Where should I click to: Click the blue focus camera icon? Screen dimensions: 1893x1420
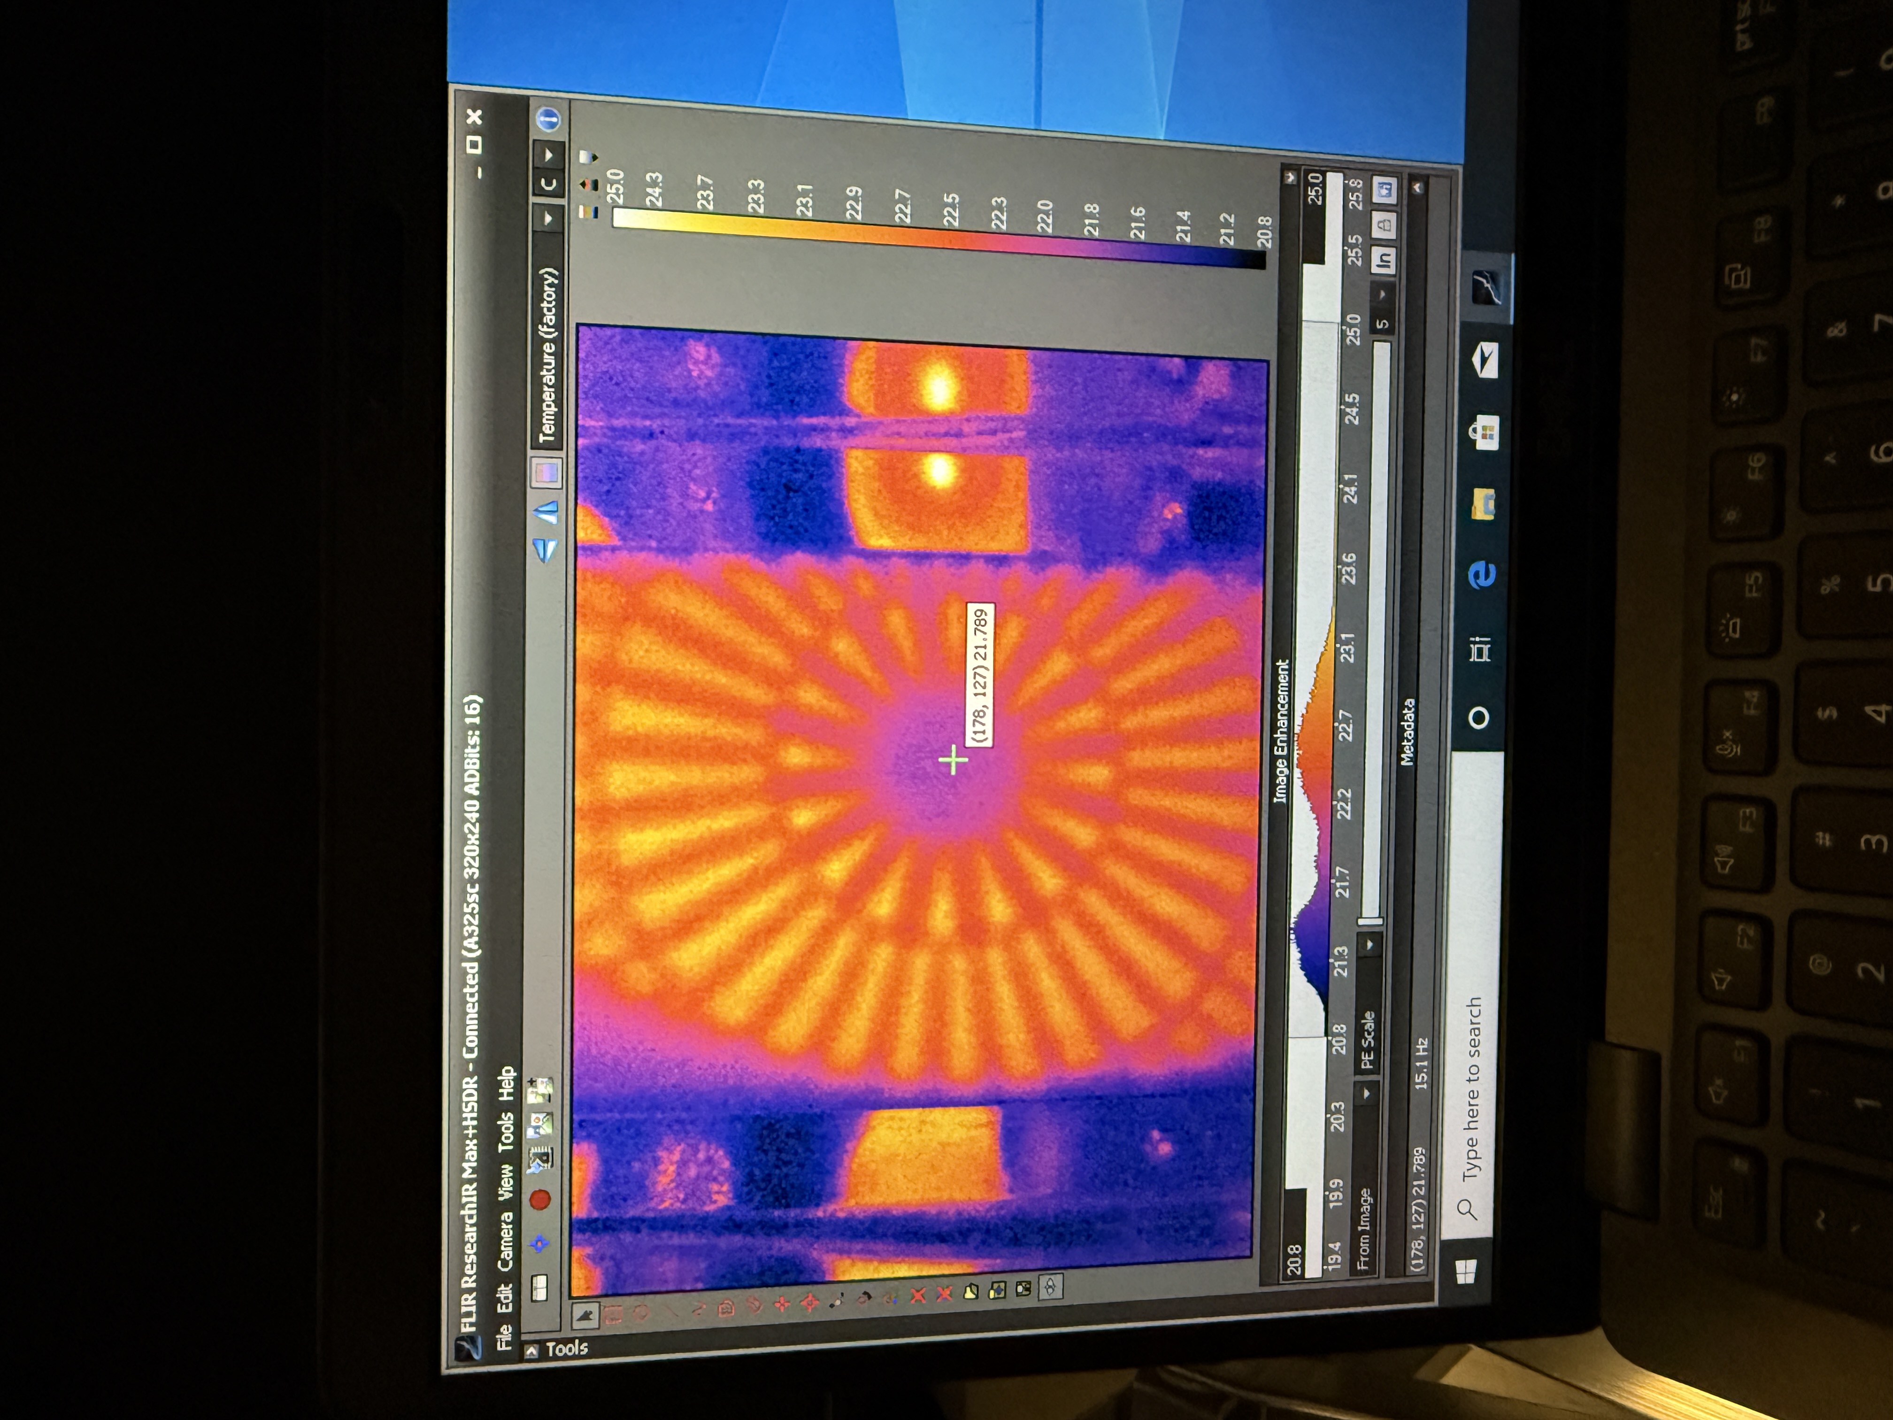539,1244
